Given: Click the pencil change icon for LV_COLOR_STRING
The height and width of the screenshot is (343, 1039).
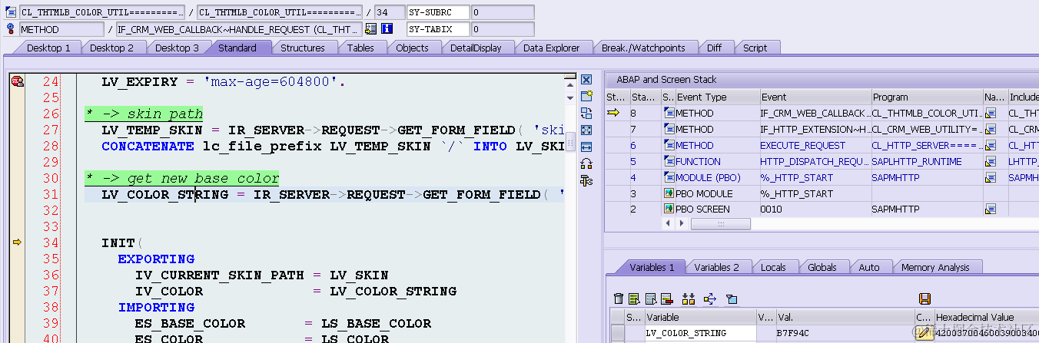Looking at the screenshot, I should [924, 333].
